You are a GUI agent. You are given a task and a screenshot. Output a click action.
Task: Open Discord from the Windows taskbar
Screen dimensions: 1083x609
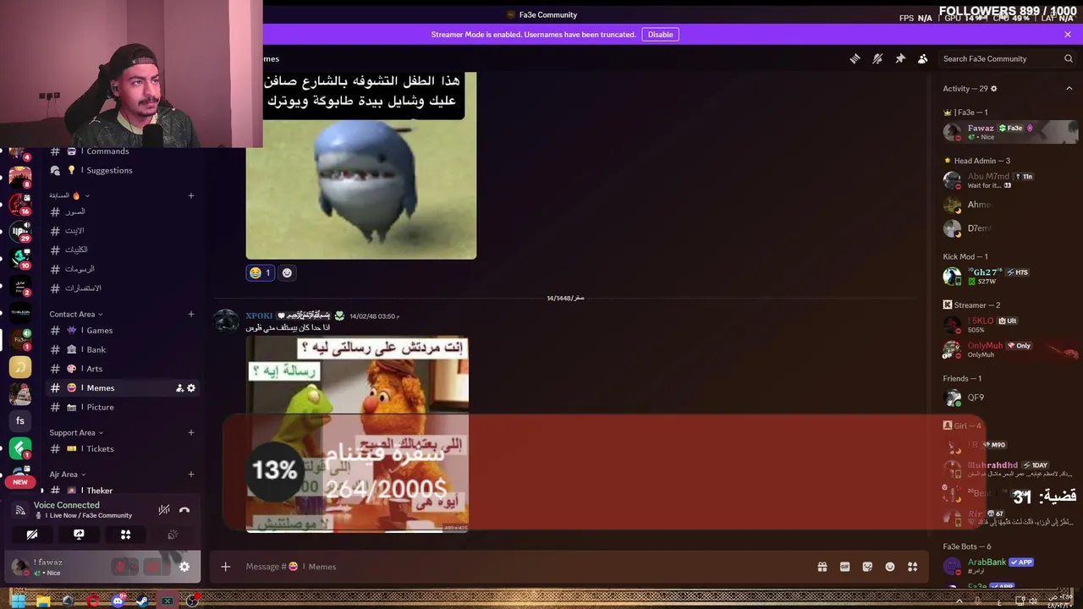tap(118, 601)
